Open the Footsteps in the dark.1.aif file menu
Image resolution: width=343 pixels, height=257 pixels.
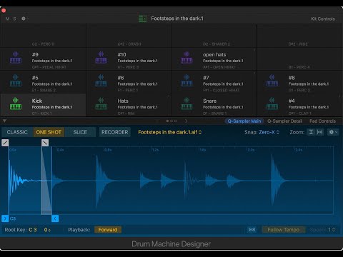[170, 132]
